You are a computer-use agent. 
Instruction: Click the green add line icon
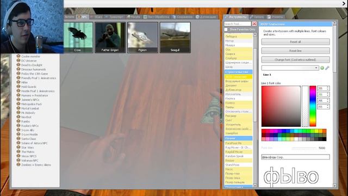(x=322, y=68)
